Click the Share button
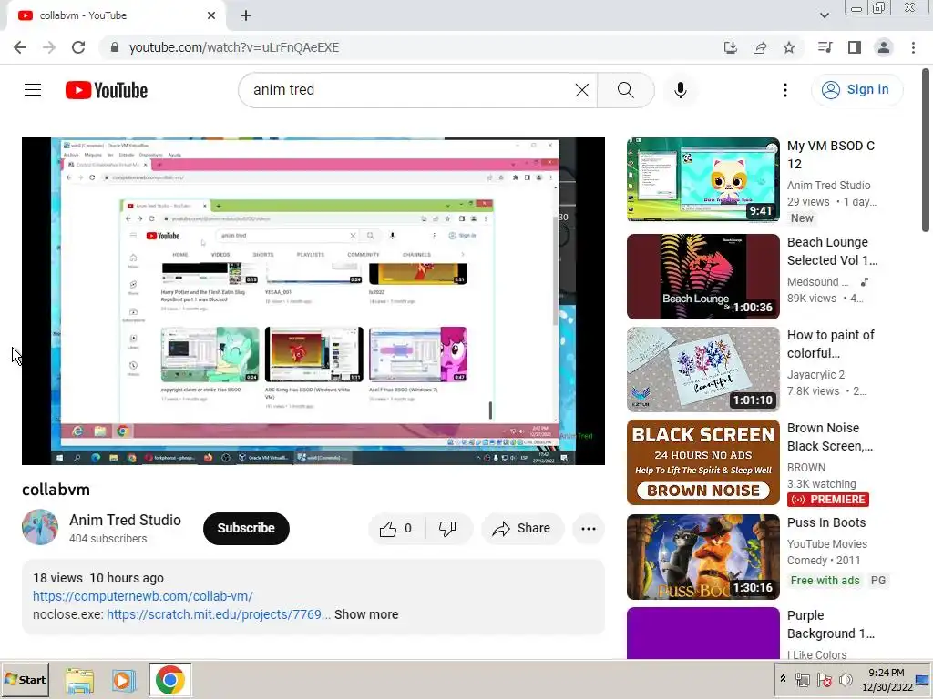Viewport: 933px width, 699px height. coord(522,529)
